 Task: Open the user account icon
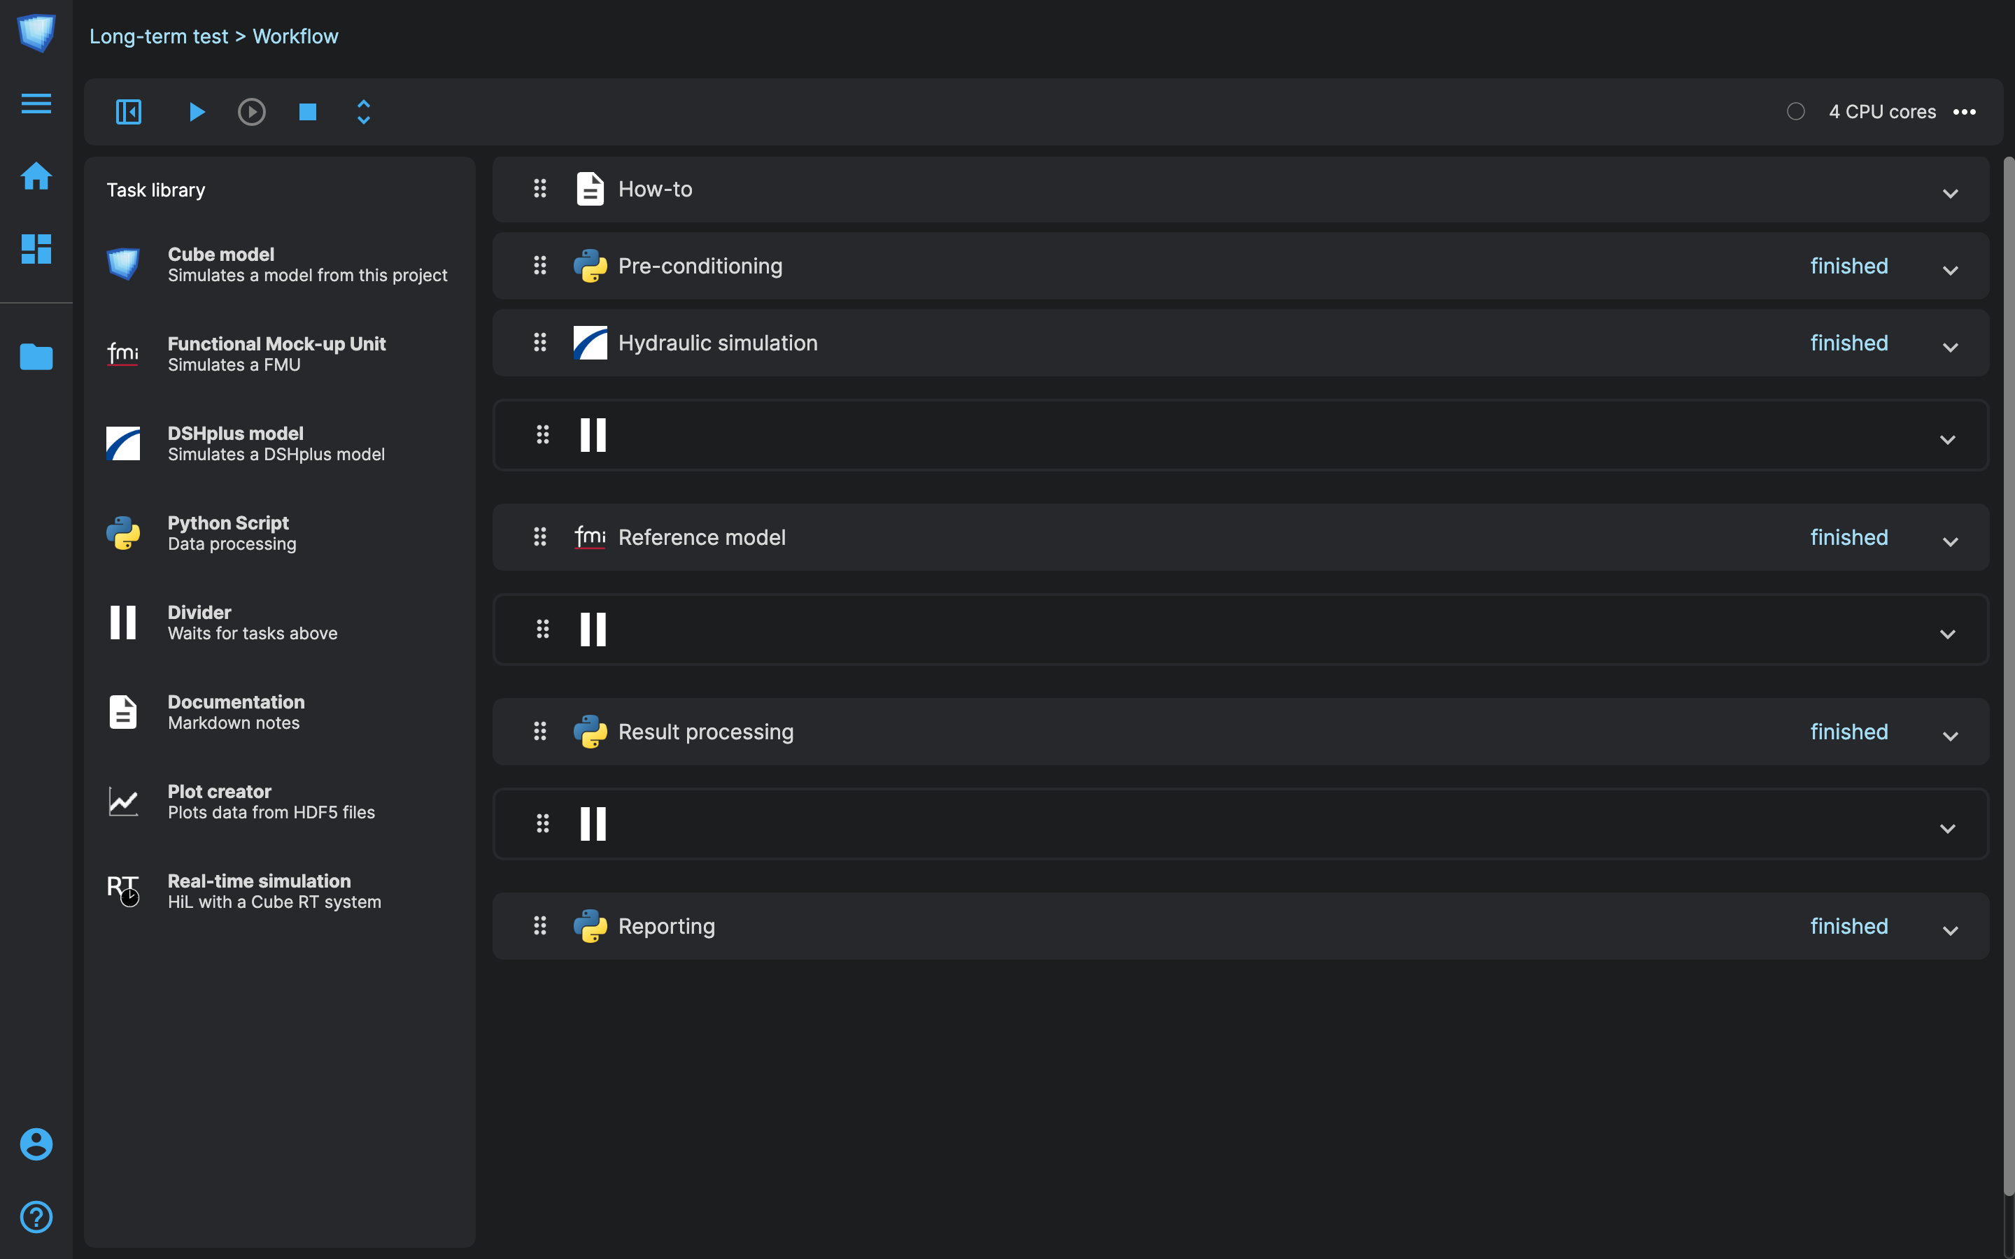pos(36,1144)
